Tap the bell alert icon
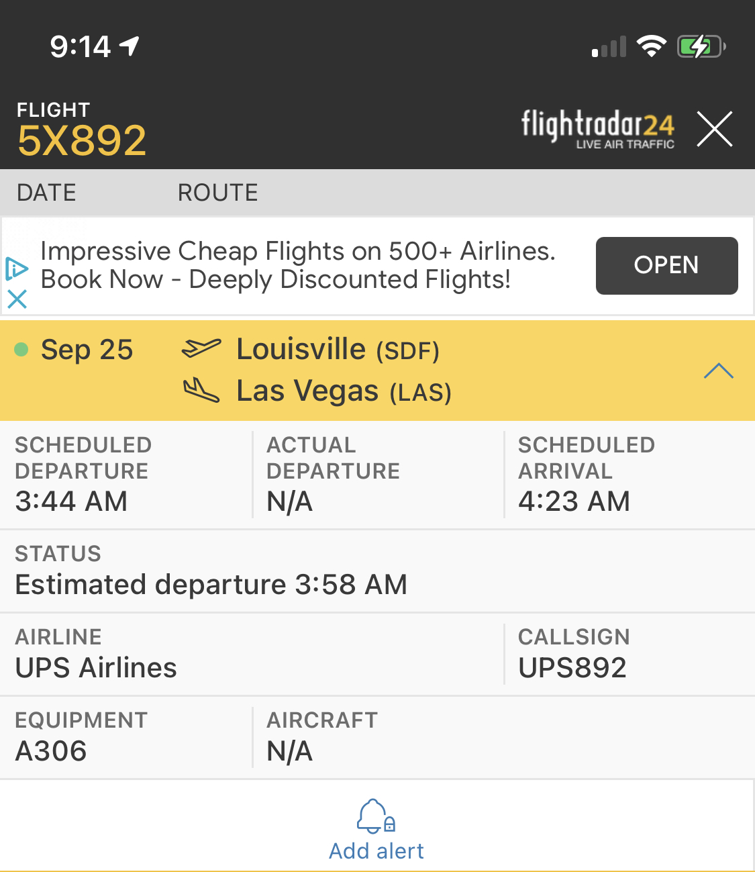This screenshot has width=755, height=872. pyautogui.click(x=375, y=816)
